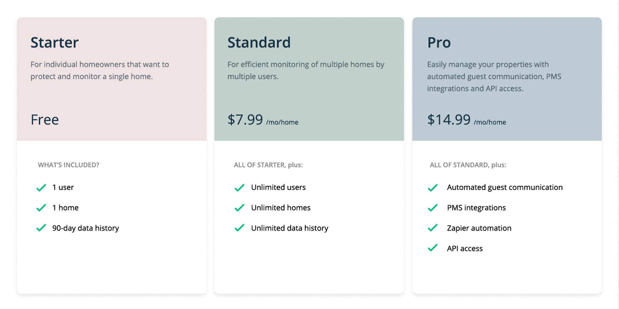Click the Zapier automation feature text
Image resolution: width=619 pixels, height=309 pixels.
[x=479, y=228]
